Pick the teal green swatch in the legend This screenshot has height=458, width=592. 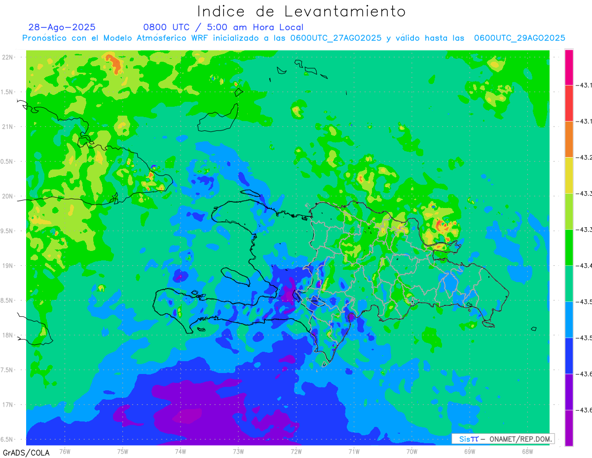(x=569, y=284)
